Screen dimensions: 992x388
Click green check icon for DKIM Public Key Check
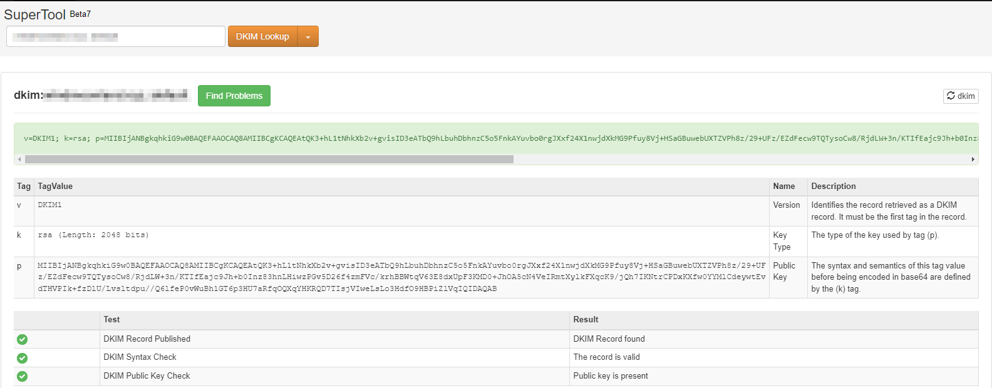pyautogui.click(x=23, y=376)
